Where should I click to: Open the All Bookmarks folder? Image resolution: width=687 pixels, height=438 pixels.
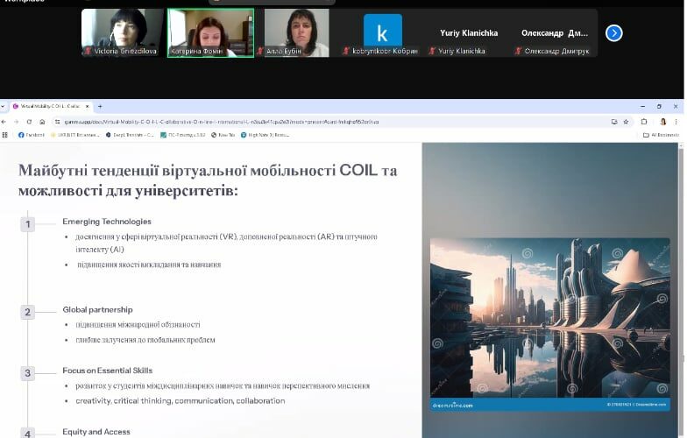(662, 135)
